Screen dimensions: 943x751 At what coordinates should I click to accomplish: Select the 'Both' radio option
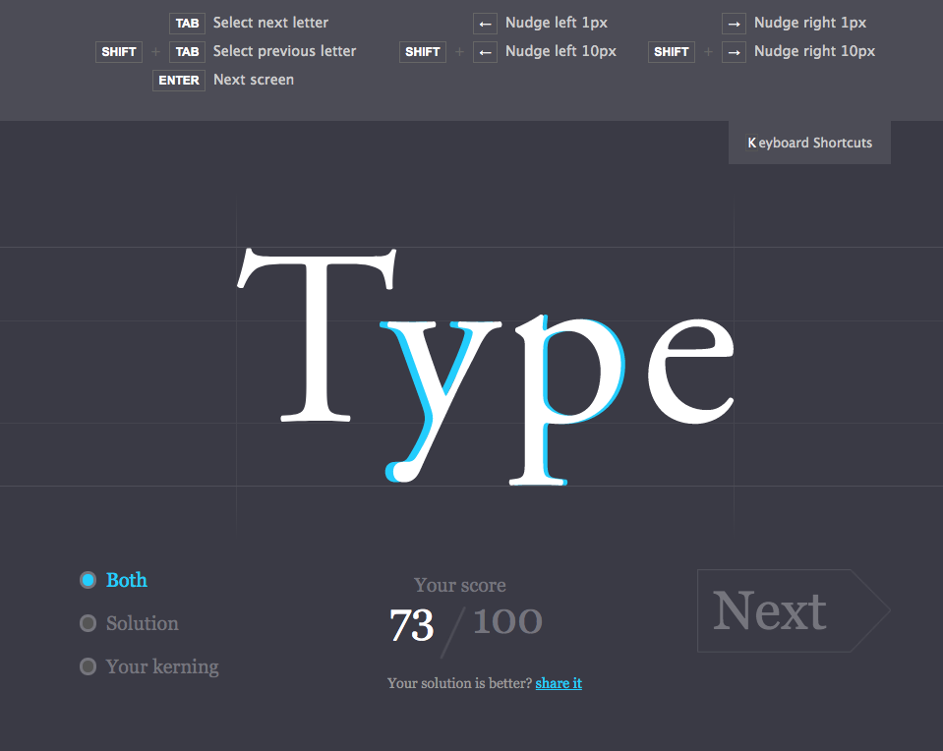pos(88,580)
